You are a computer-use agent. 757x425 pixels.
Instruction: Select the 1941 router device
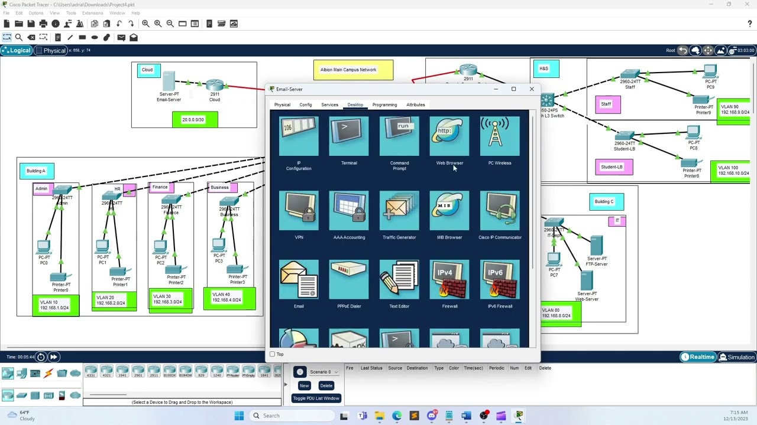(x=122, y=371)
